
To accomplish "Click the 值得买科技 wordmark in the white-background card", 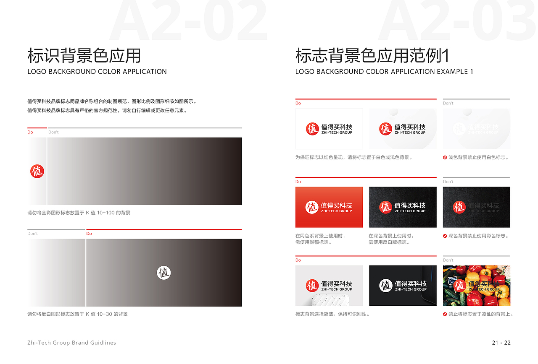I will click(337, 127).
